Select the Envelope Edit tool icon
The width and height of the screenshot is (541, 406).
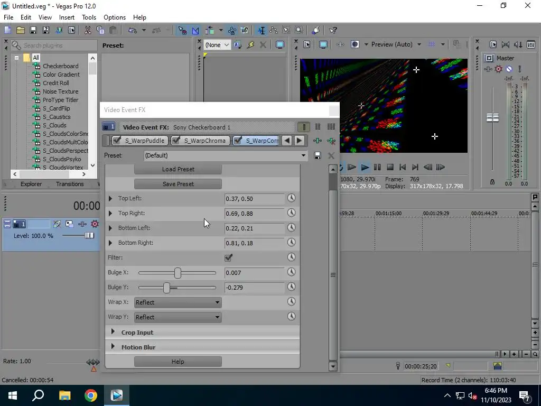[274, 30]
